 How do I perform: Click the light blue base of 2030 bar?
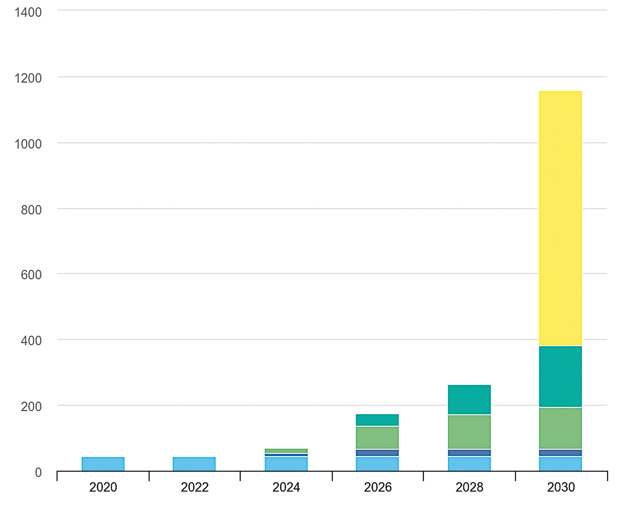560,464
